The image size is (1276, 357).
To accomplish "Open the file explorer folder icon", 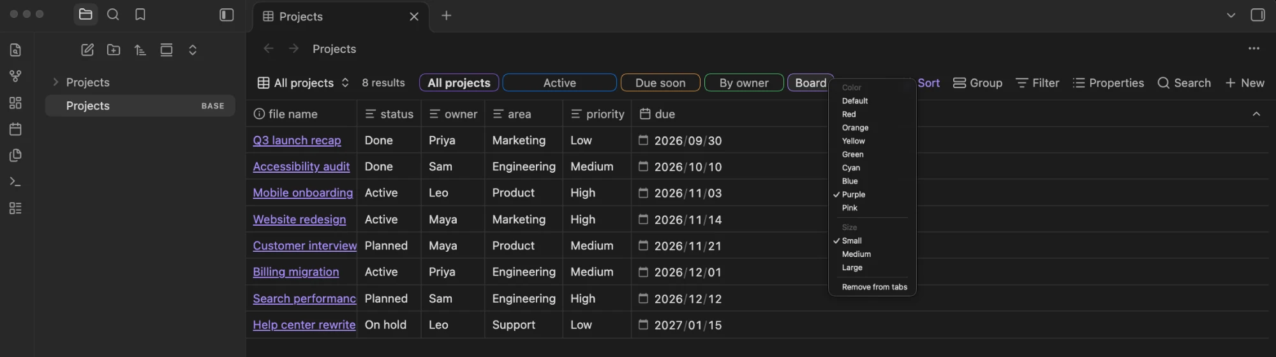I will 85,14.
